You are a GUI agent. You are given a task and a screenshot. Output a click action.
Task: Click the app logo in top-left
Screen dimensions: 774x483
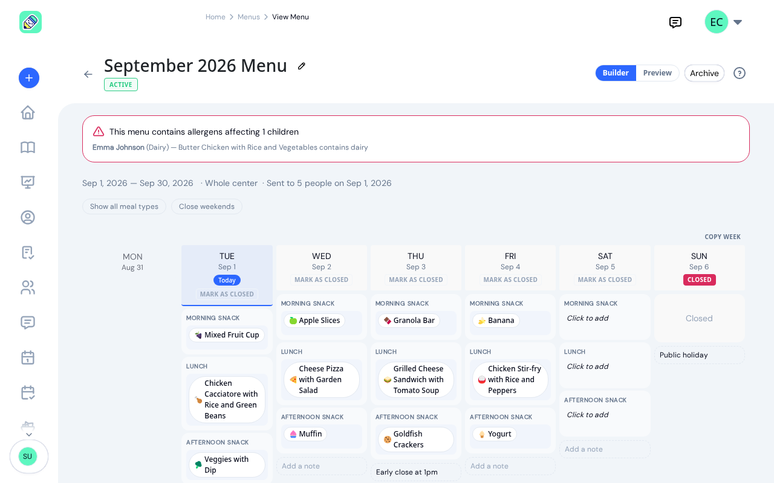pyautogui.click(x=30, y=22)
